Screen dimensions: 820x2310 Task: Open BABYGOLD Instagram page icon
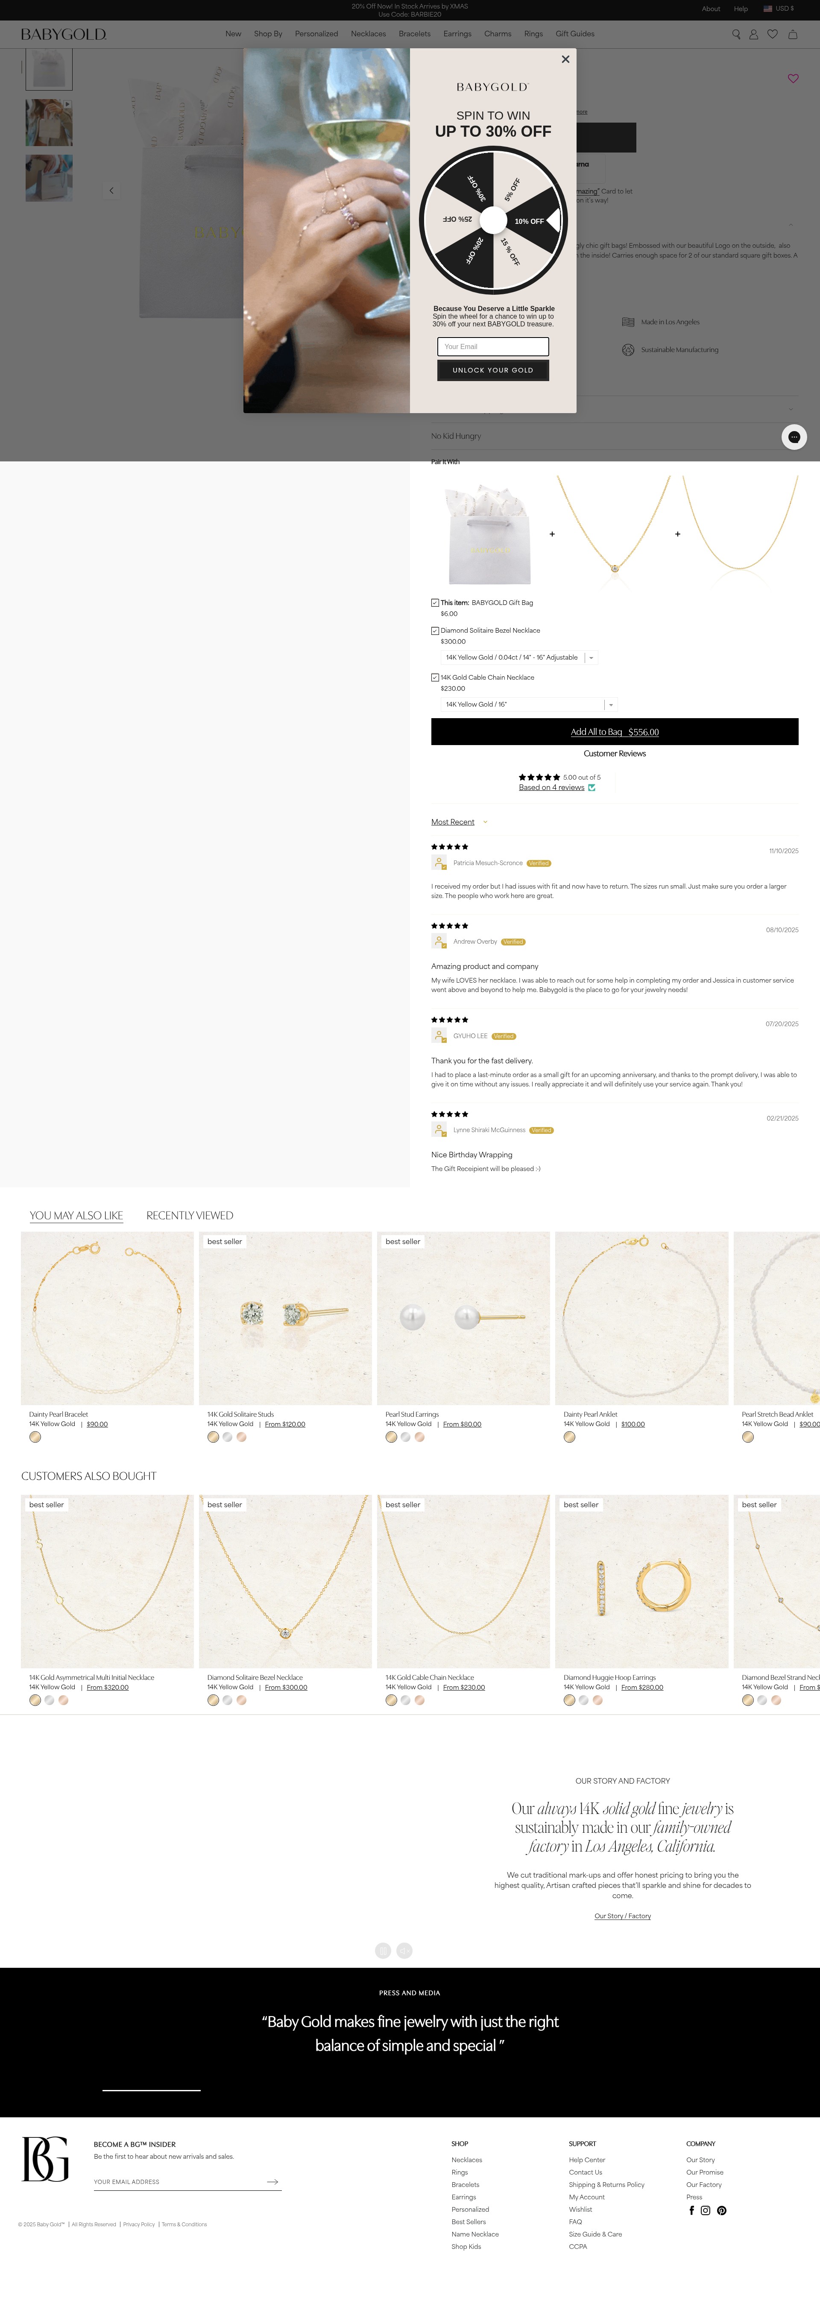(705, 2210)
